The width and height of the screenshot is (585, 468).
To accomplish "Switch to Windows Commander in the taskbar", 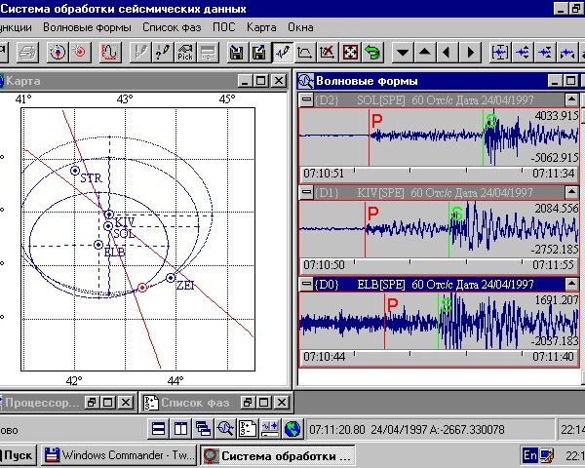I will pos(117,455).
